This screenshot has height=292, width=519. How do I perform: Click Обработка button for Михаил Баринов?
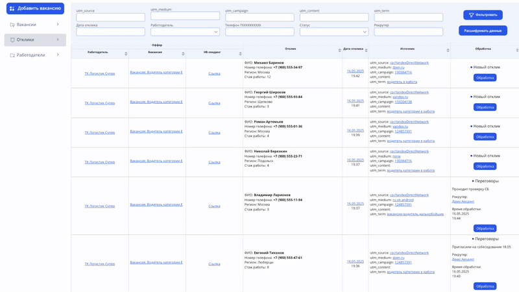coord(485,78)
